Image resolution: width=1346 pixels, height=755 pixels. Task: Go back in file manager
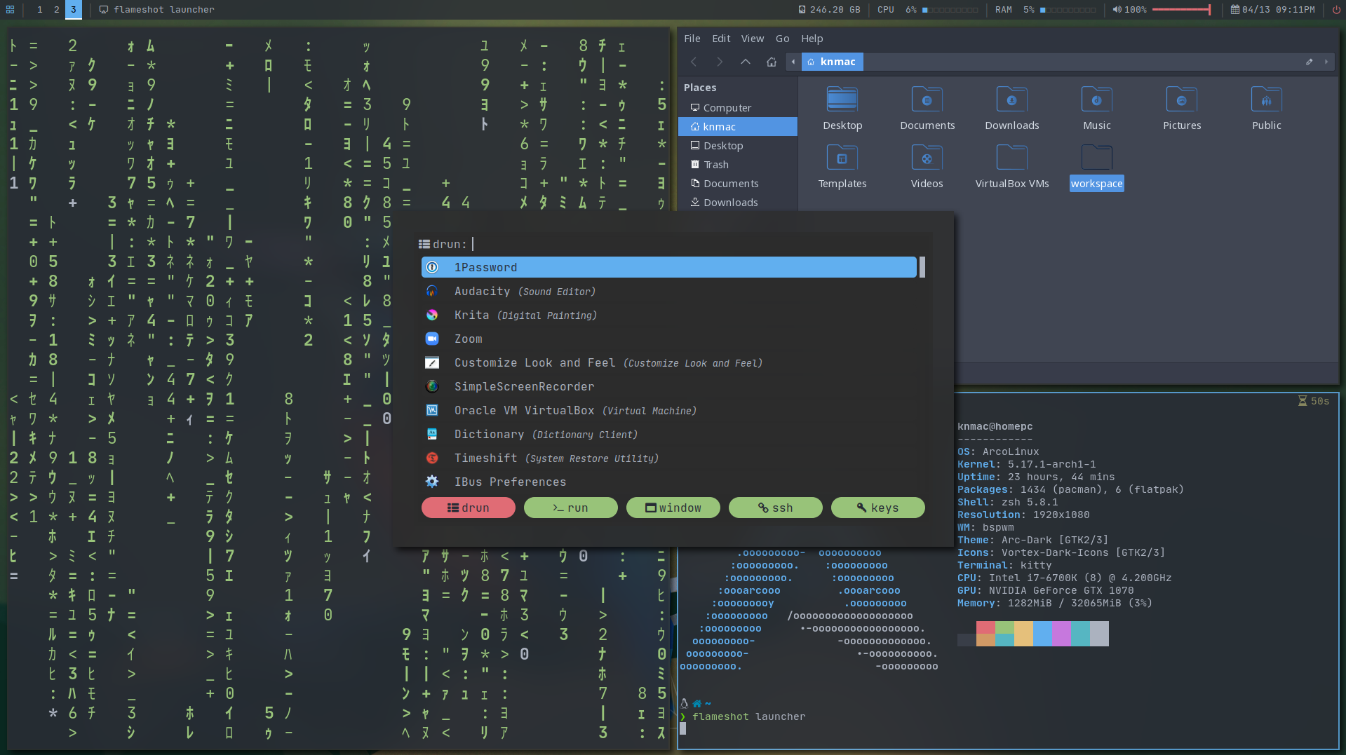click(x=694, y=62)
